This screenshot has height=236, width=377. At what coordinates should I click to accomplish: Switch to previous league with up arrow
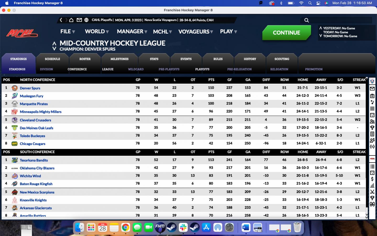pos(54,43)
